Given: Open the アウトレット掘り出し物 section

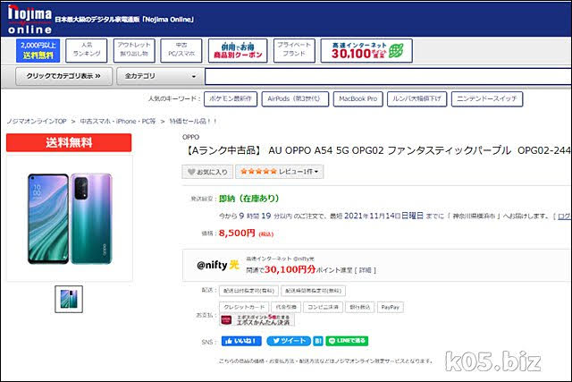Looking at the screenshot, I should pos(134,50).
